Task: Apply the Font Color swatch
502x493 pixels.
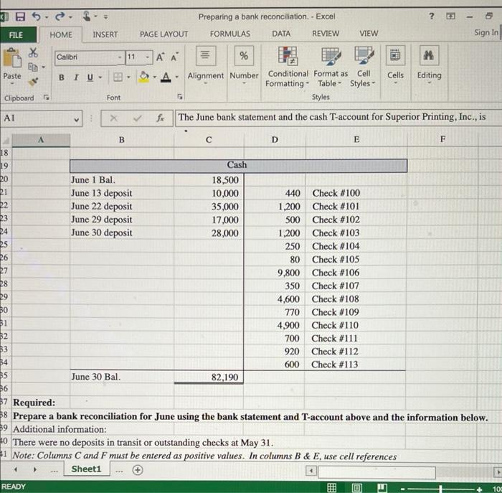Action: tap(166, 78)
